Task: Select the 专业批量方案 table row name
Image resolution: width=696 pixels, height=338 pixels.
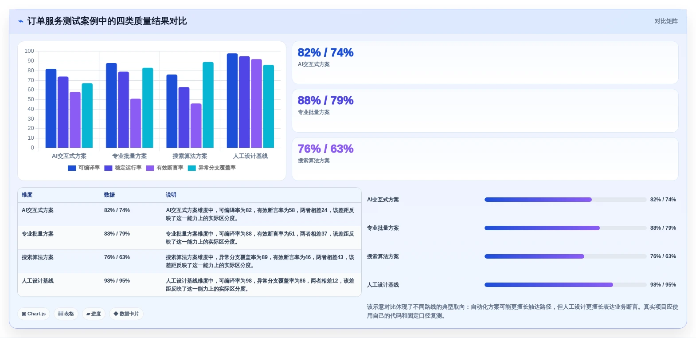Action: [38, 234]
